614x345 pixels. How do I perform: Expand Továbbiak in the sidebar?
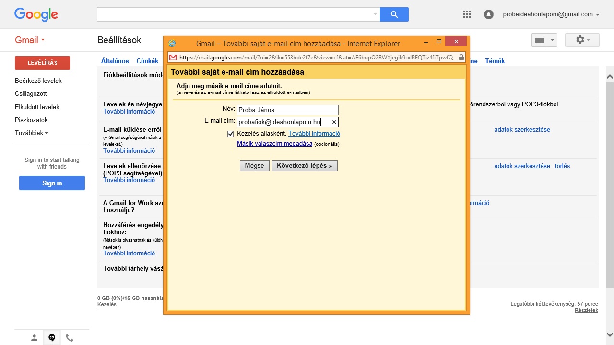(x=31, y=133)
